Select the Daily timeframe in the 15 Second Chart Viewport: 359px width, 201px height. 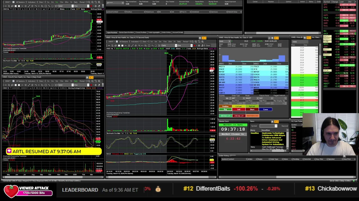coord(179,42)
